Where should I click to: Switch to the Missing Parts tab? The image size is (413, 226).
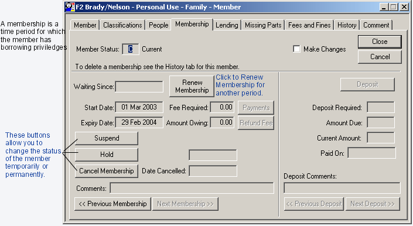(263, 25)
